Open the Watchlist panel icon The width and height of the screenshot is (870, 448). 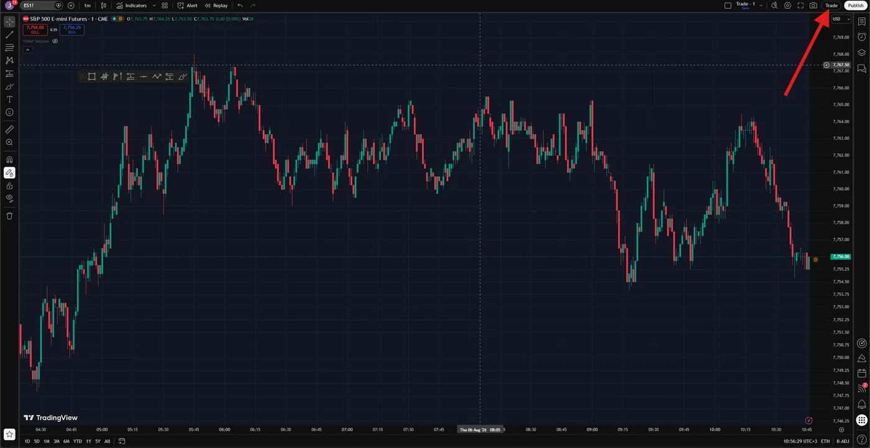[862, 22]
